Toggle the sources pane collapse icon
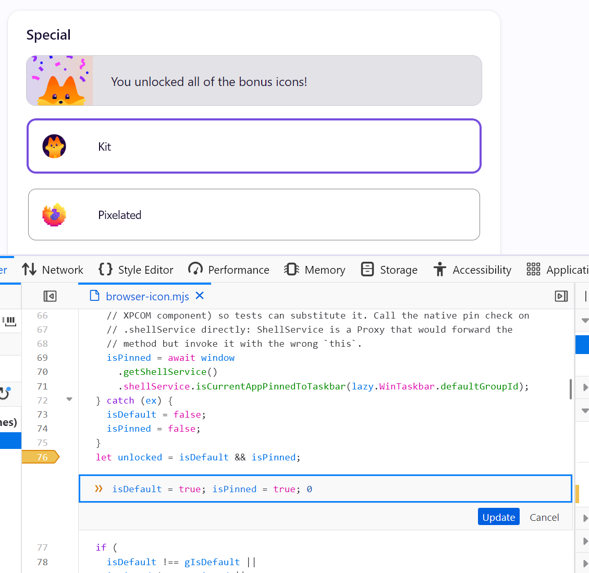The image size is (589, 573). [50, 296]
